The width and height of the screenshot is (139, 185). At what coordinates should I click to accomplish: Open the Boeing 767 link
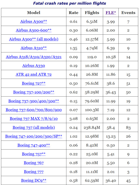click(x=33, y=163)
